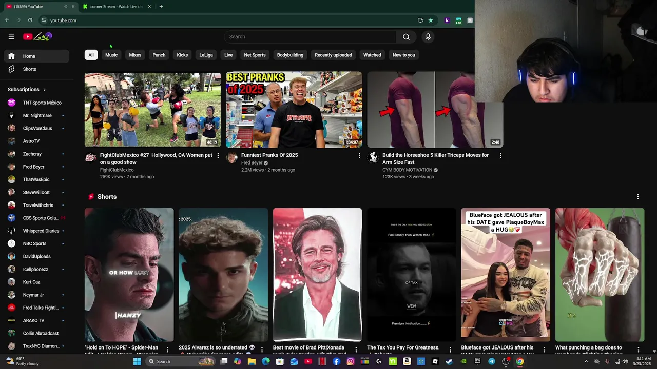The width and height of the screenshot is (657, 369).
Task: Open the Mr. Nightmare subscription
Action: point(36,115)
